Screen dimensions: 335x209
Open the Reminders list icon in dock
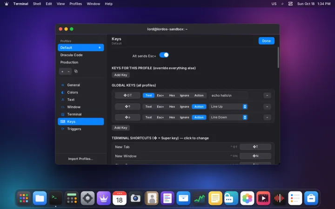[x=295, y=198]
